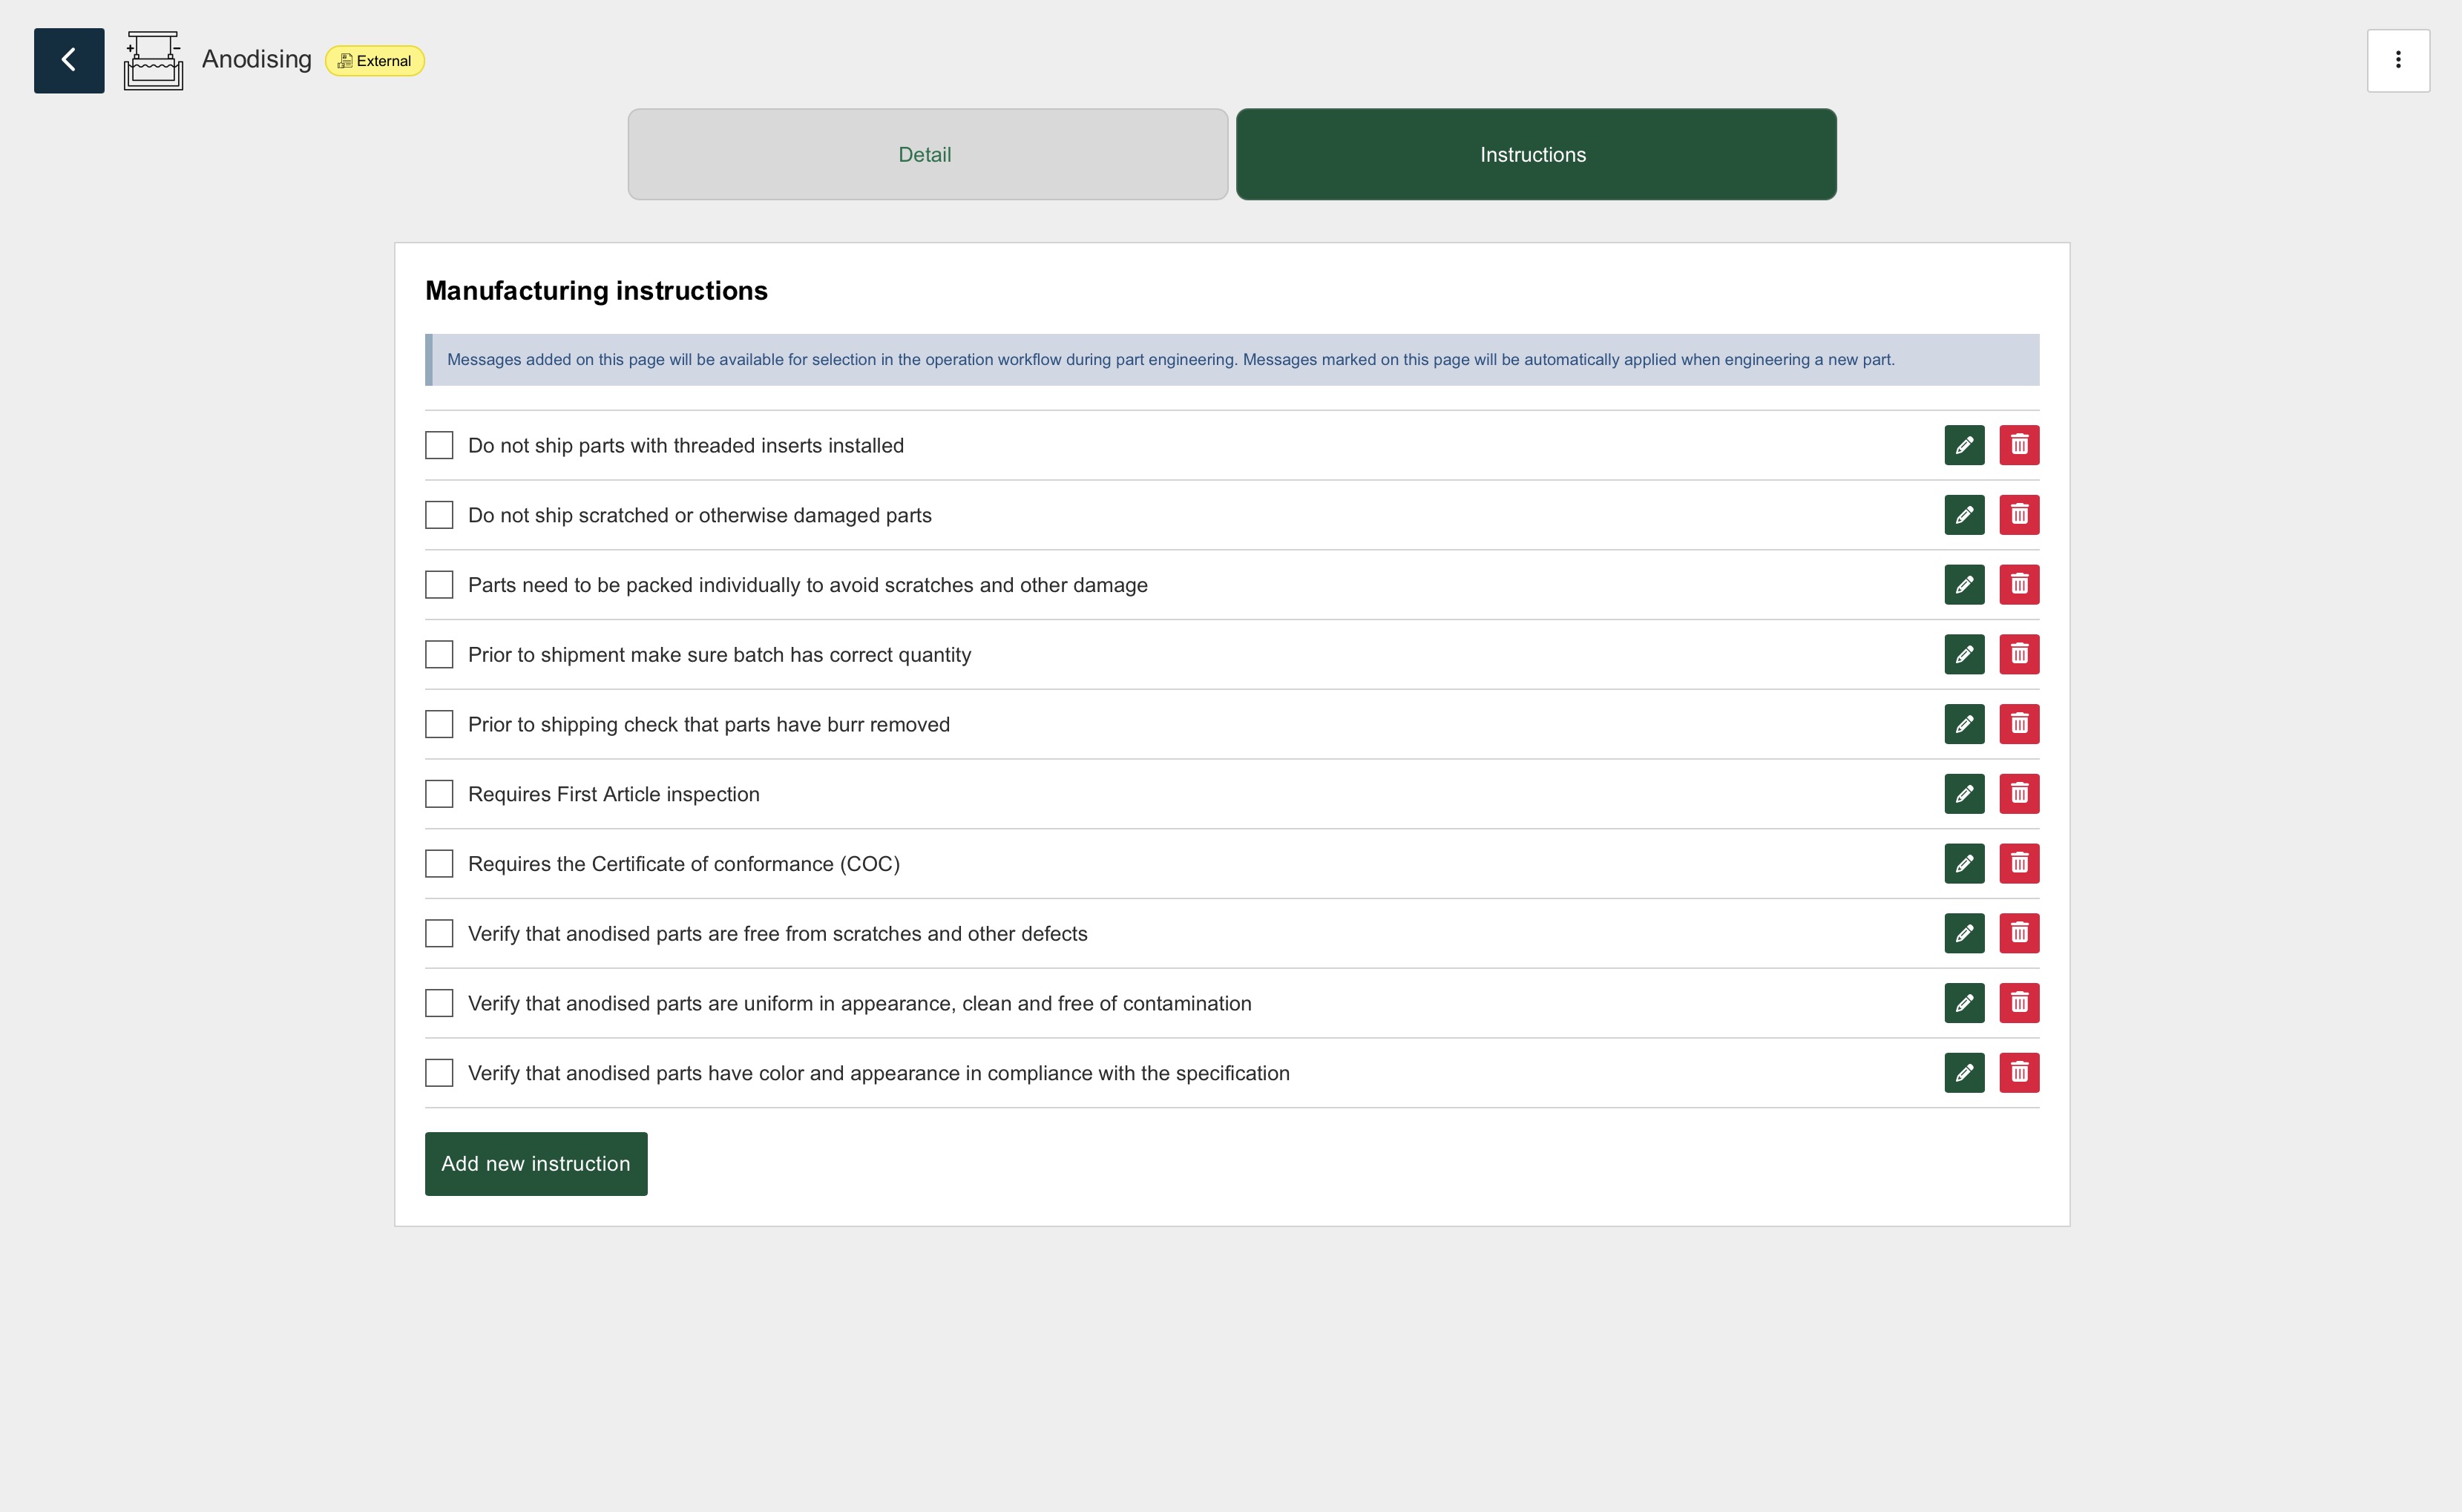Edit 'Prior to shipping check that parts' instruction
The image size is (2462, 1512).
click(1964, 724)
